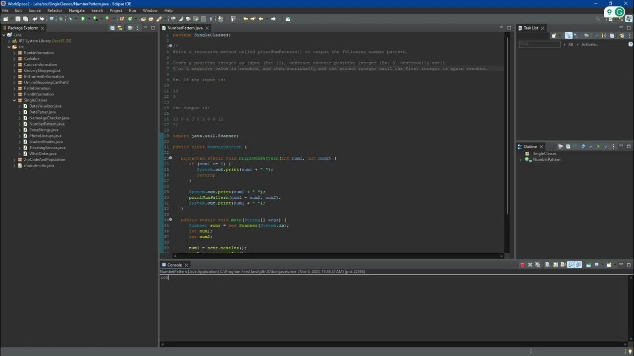Image resolution: width=634 pixels, height=356 pixels.
Task: Click Open Console icon in Console toolbar
Action: tap(609, 265)
